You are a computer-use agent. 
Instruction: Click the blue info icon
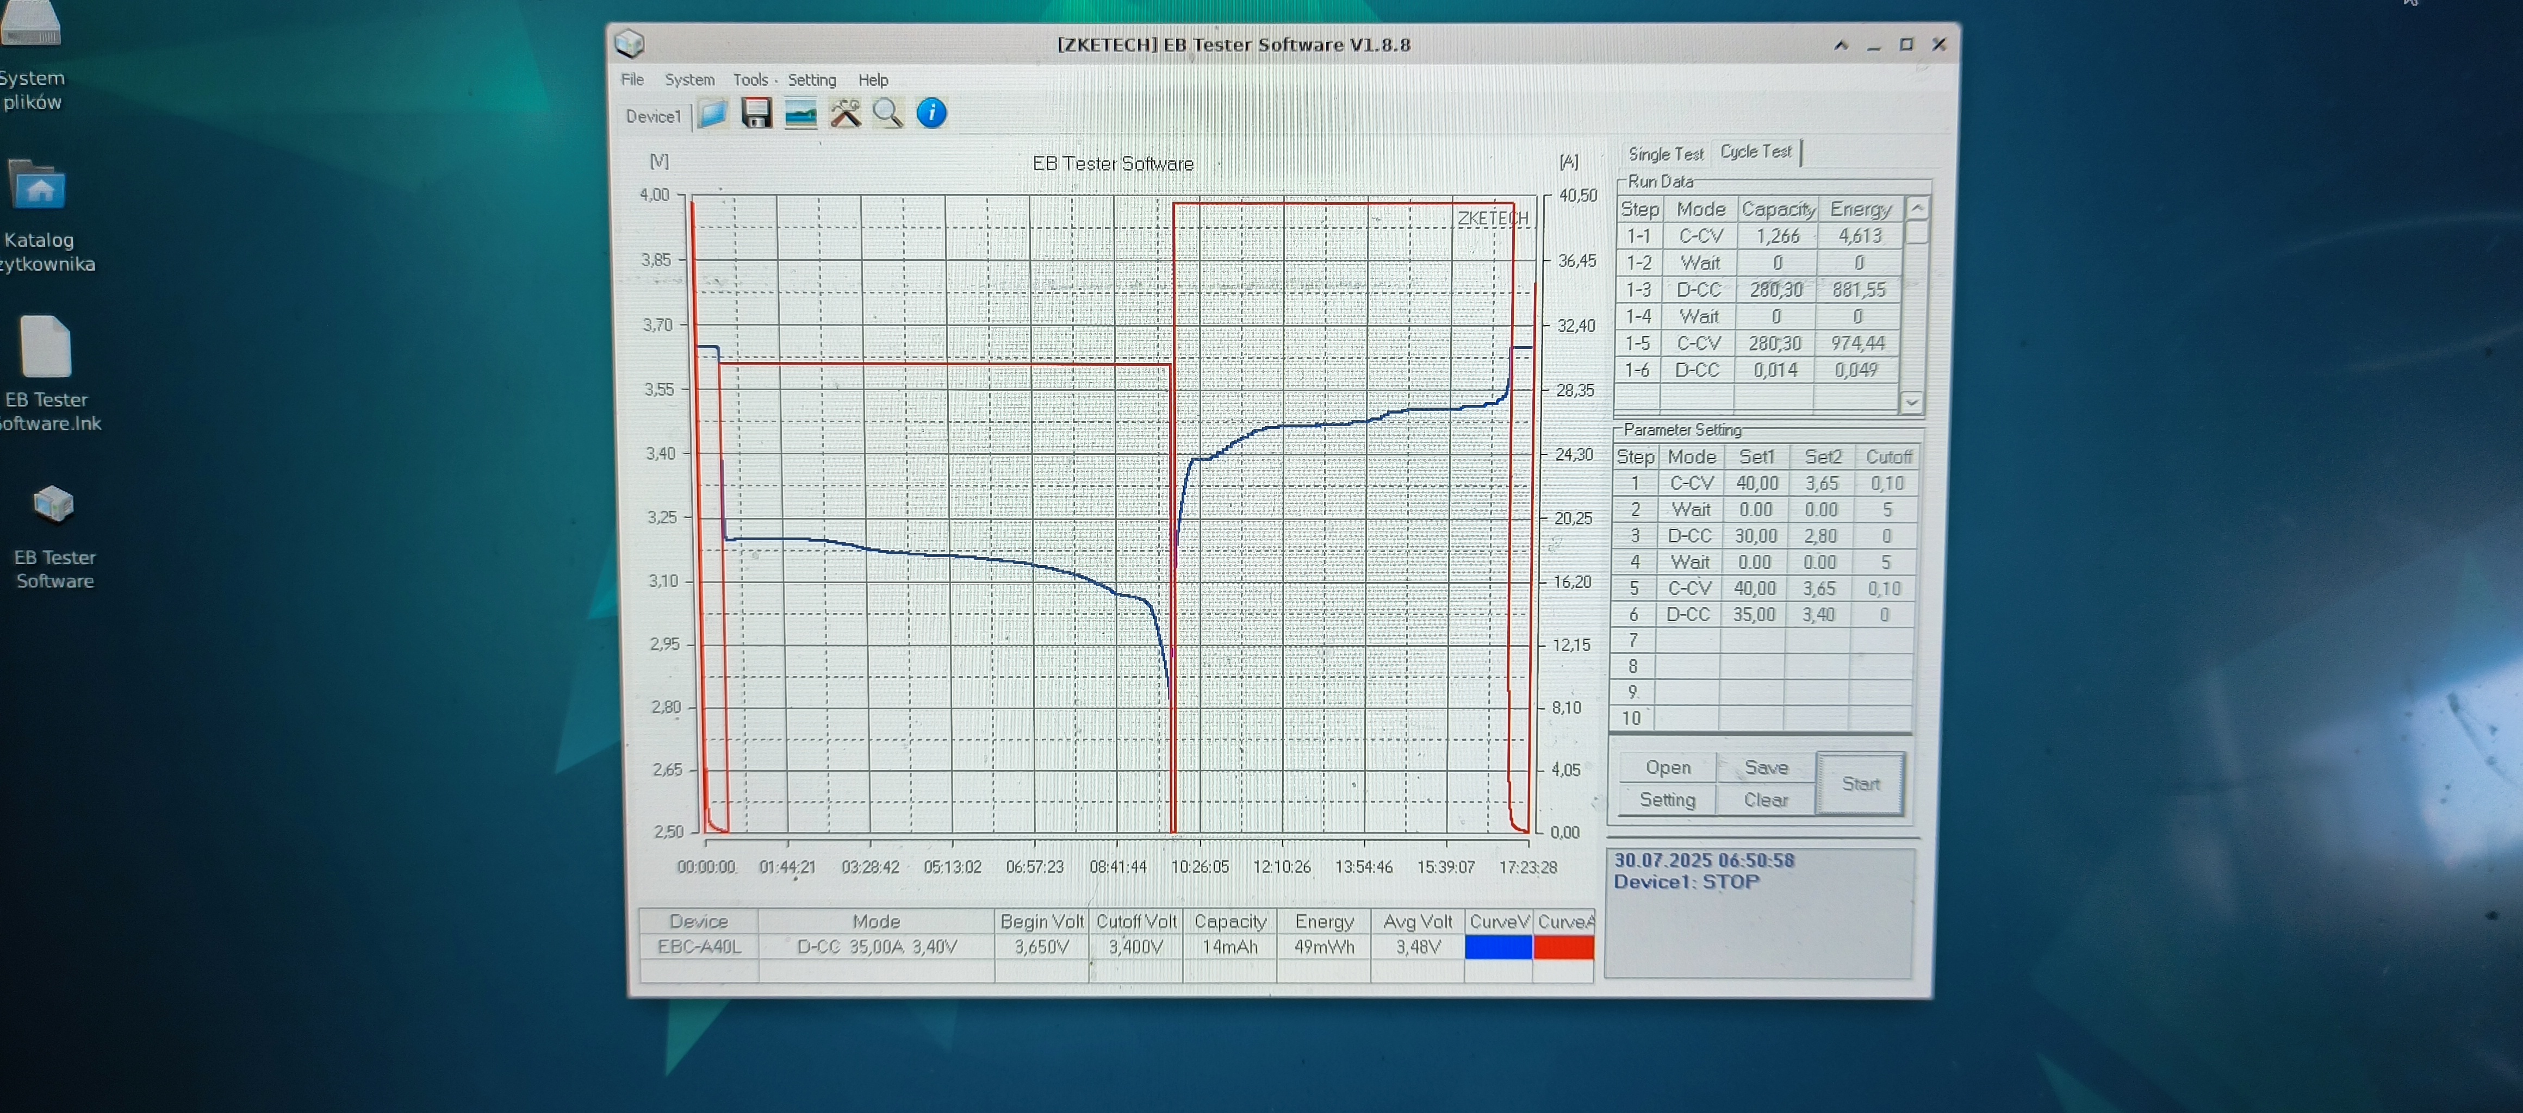(x=931, y=114)
